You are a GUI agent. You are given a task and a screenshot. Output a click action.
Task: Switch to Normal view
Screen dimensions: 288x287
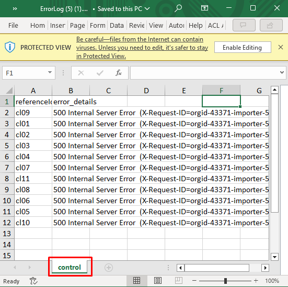(136, 281)
